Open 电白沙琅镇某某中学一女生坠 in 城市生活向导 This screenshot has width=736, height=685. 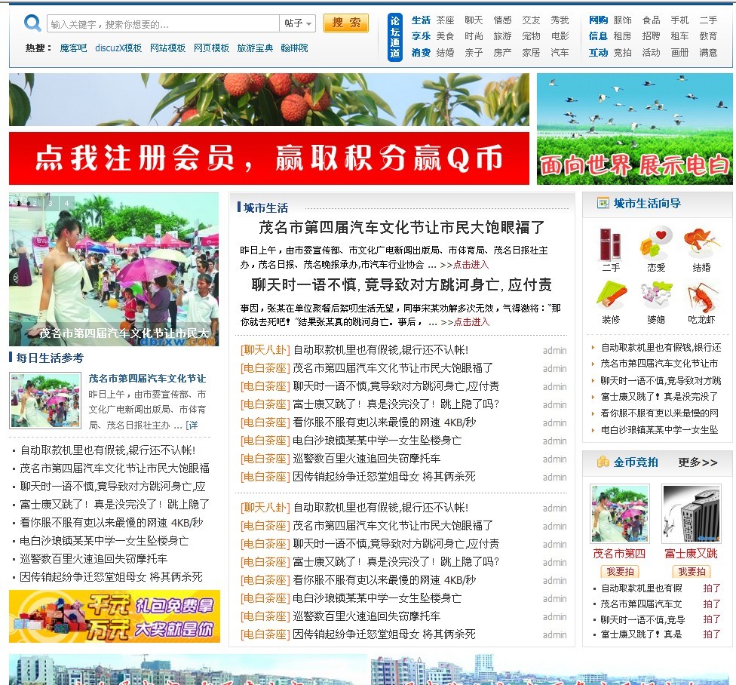[x=660, y=429]
